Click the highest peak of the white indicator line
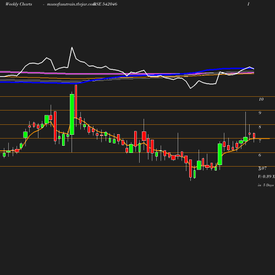The image size is (275, 275). [72, 47]
